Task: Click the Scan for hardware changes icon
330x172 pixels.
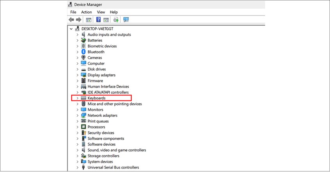Action: (126, 19)
